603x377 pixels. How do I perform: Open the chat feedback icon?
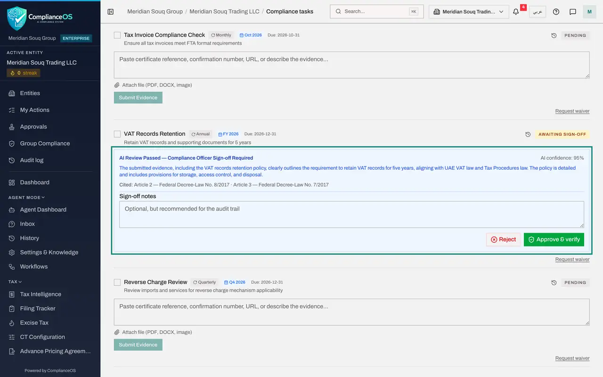[573, 11]
